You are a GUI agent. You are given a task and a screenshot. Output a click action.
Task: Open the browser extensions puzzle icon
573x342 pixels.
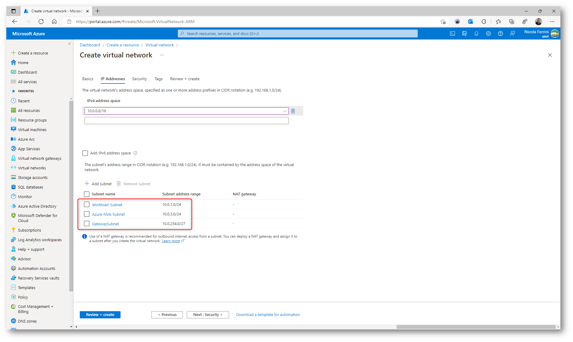point(484,22)
